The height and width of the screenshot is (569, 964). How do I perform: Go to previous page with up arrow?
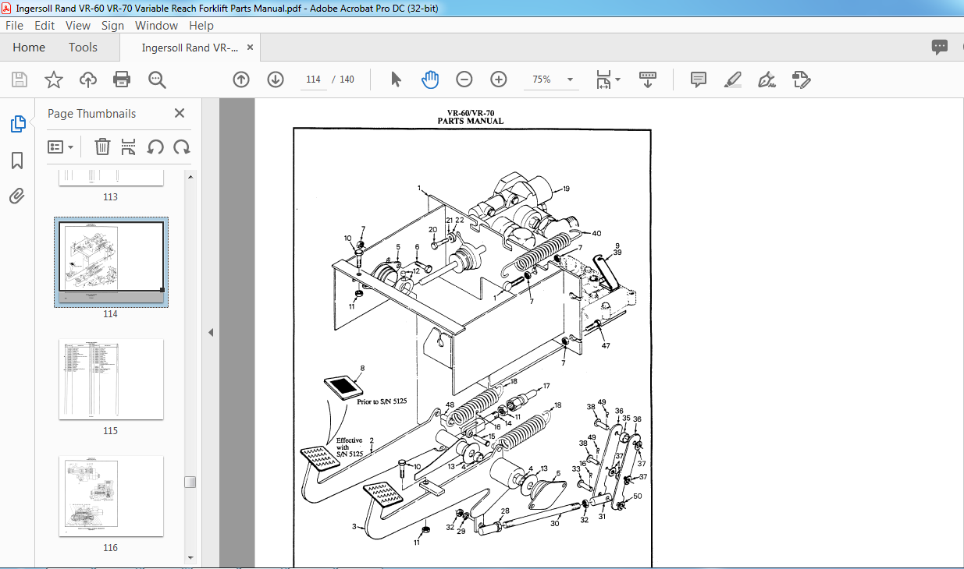click(241, 80)
